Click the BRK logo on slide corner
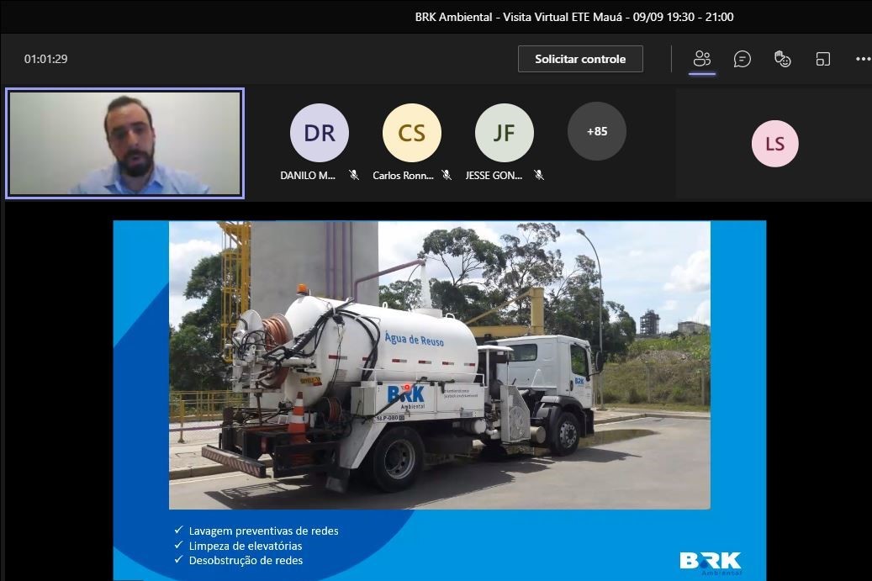This screenshot has height=581, width=872. pyautogui.click(x=711, y=561)
